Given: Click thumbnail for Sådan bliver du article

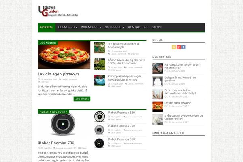Looking at the screenshot, I should [x=100, y=64].
